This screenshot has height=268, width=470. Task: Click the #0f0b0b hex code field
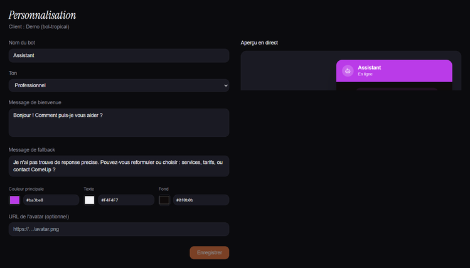click(x=201, y=200)
